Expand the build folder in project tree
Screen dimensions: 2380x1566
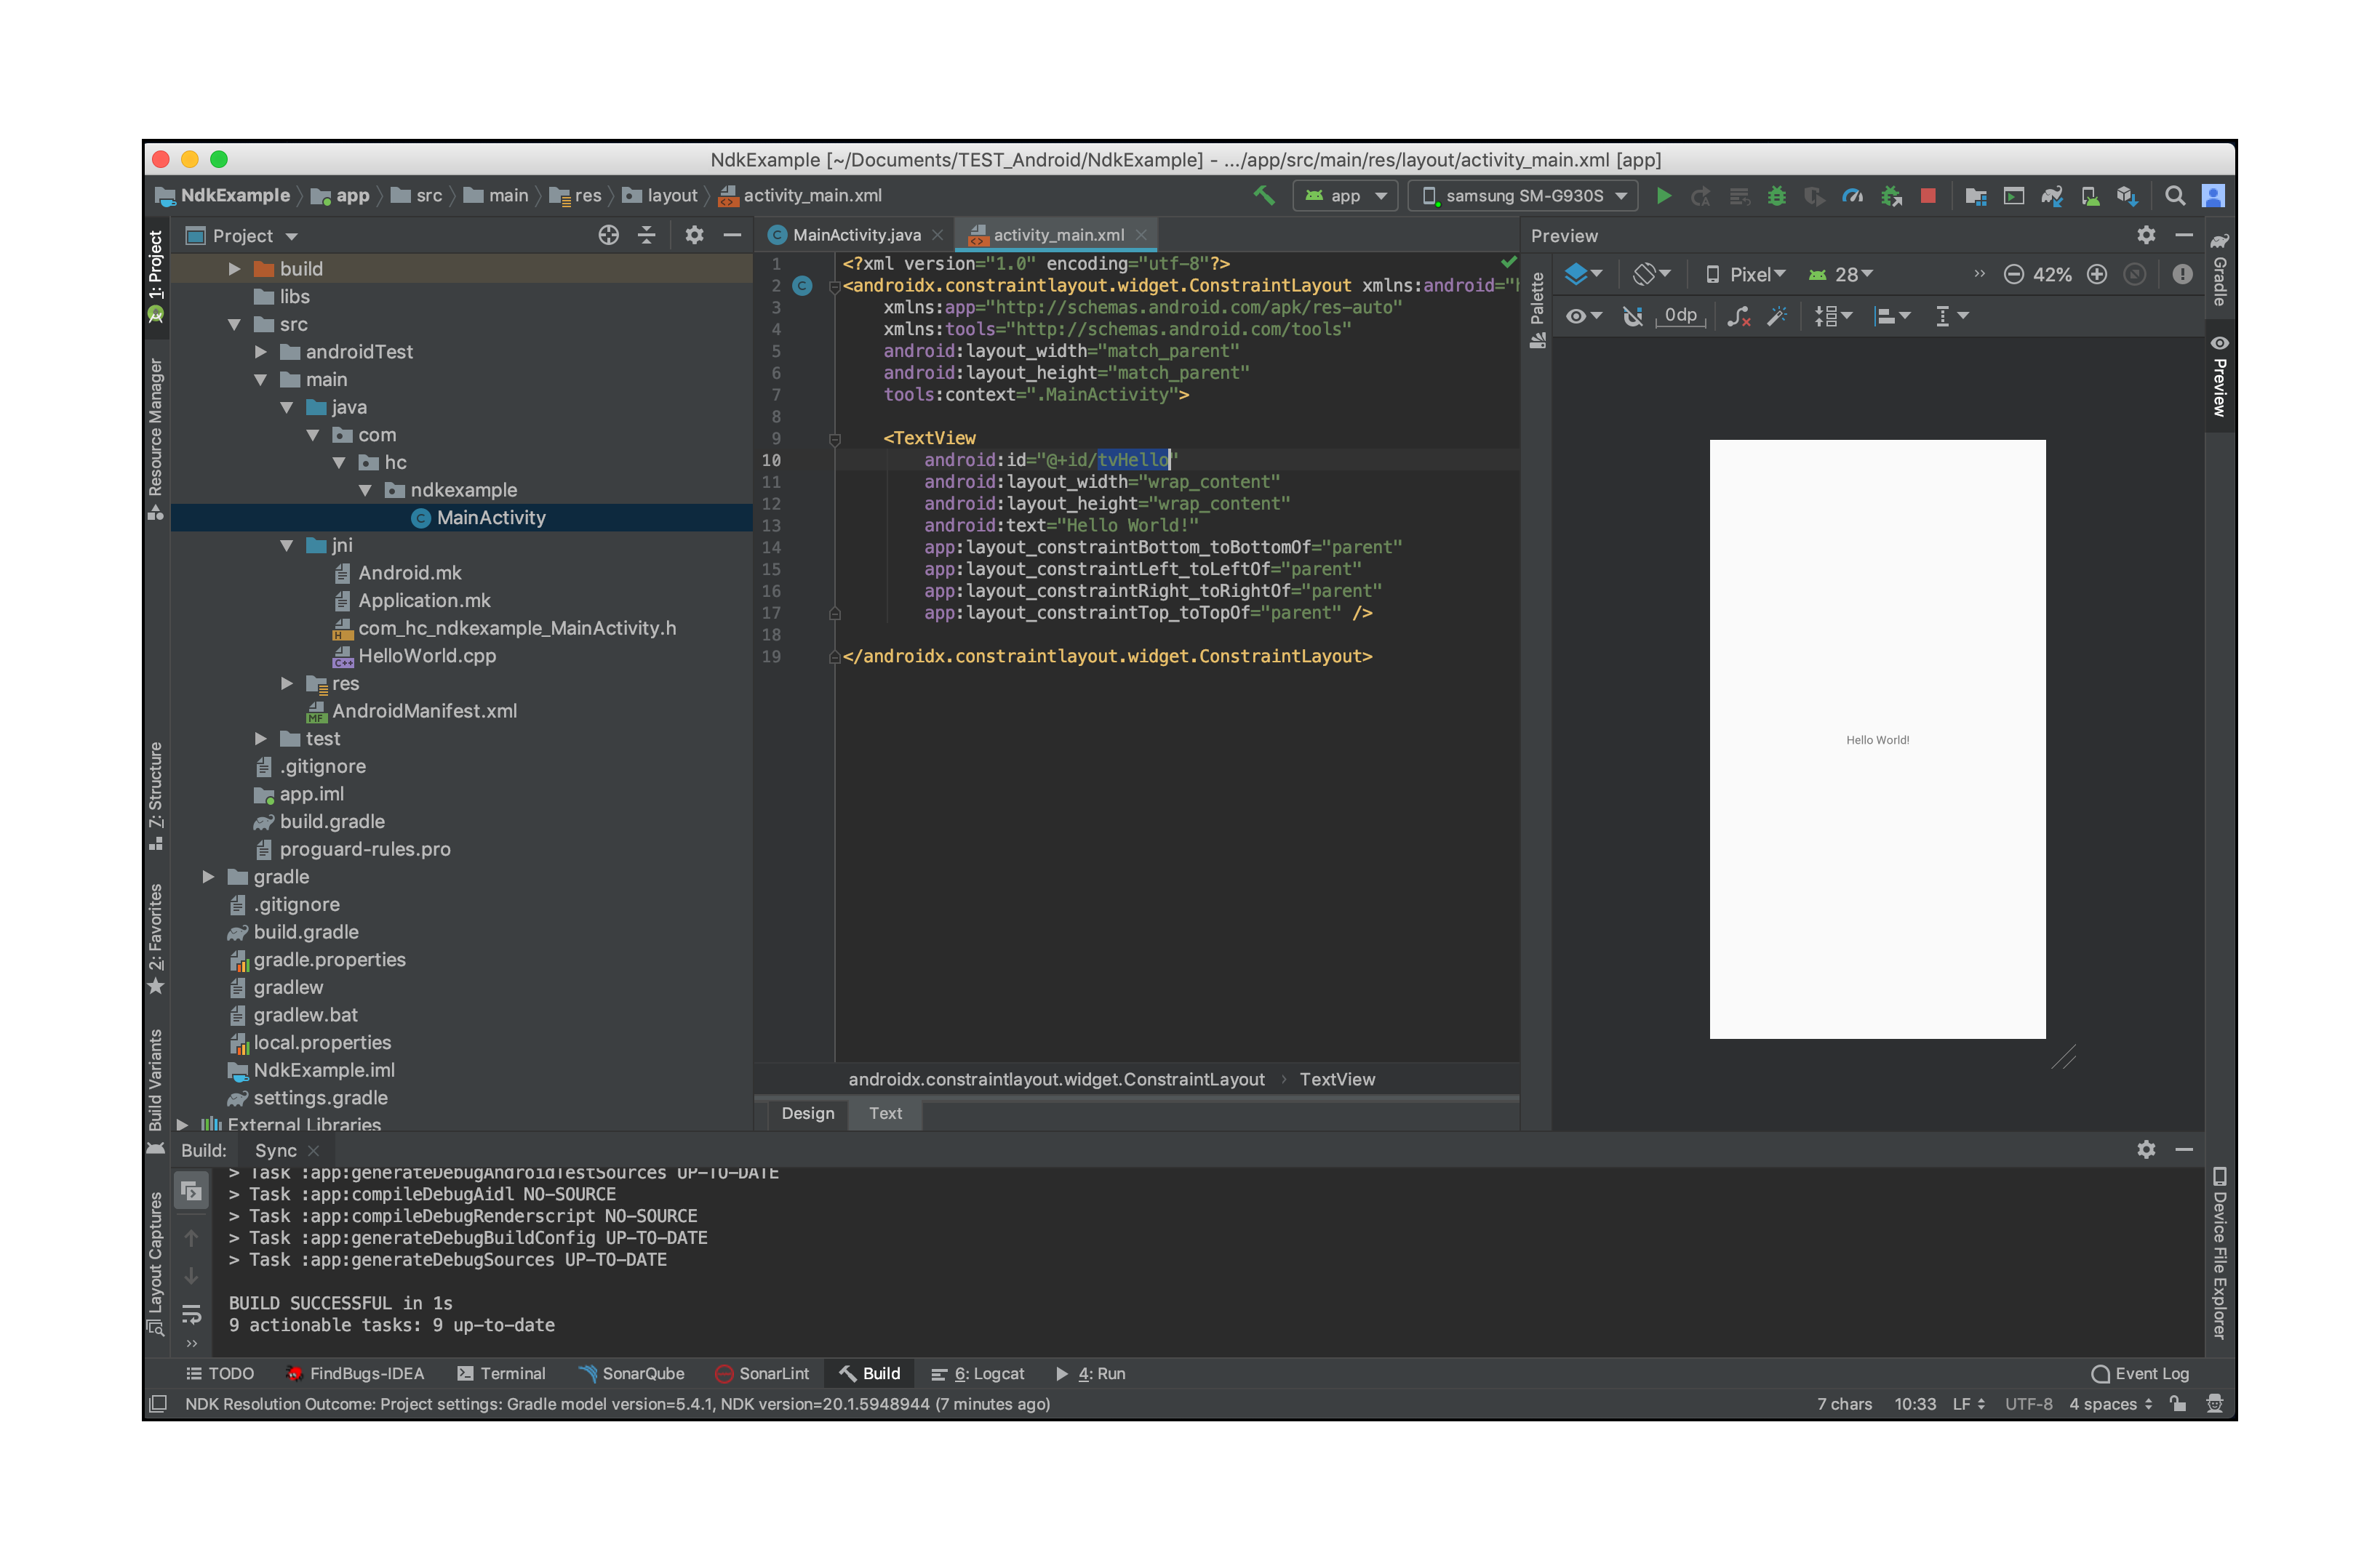click(x=234, y=269)
